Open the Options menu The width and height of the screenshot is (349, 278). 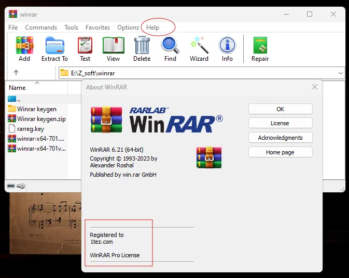tap(128, 28)
